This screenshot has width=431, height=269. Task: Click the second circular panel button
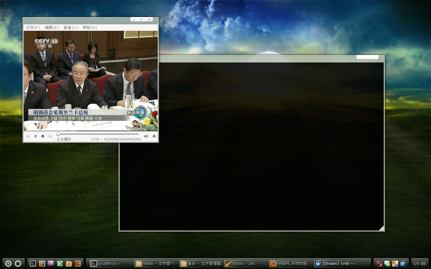click(x=18, y=263)
